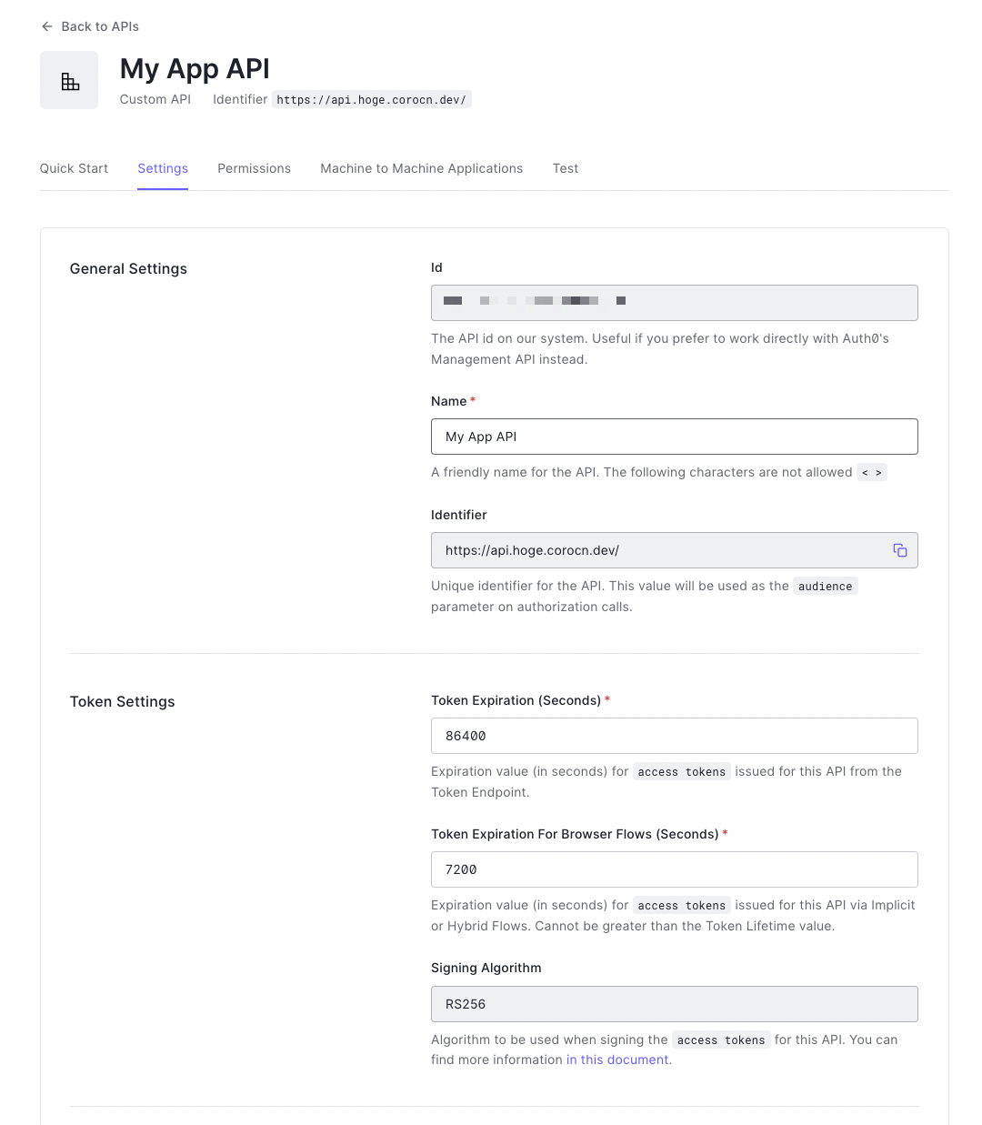
Task: Click the Token Settings heading
Action: click(123, 701)
